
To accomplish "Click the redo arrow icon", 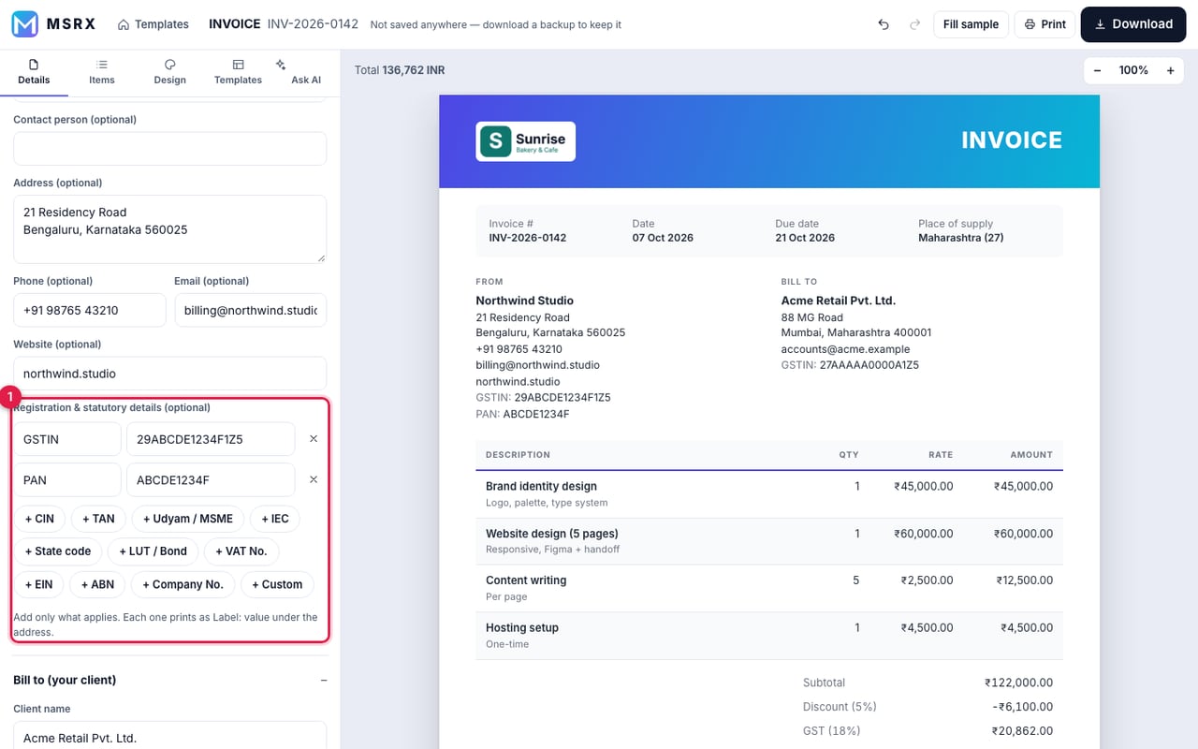I will 914,24.
